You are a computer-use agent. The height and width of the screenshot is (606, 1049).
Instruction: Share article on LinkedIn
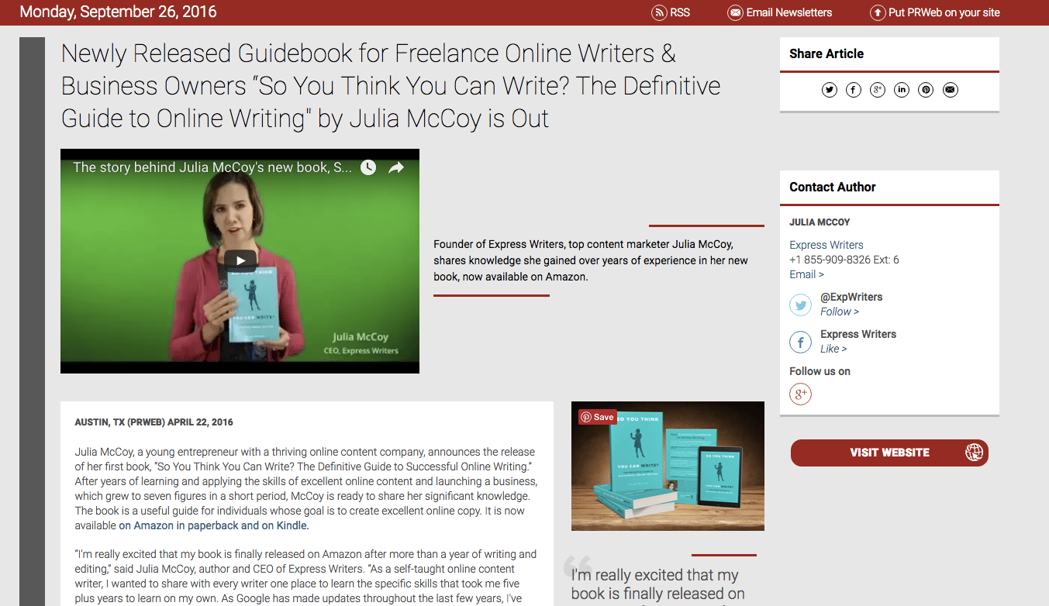pos(902,90)
